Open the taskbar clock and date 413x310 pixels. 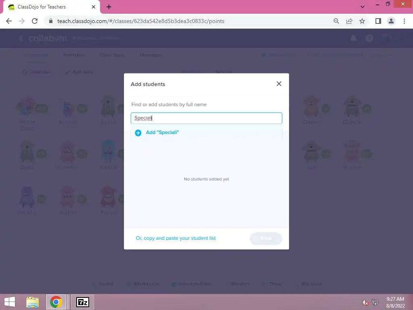click(x=395, y=302)
